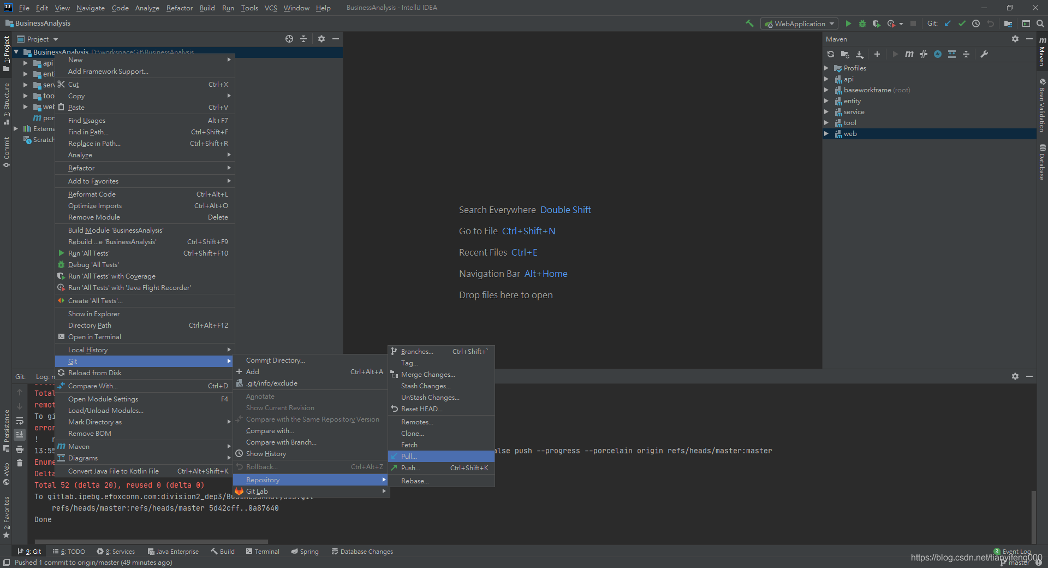This screenshot has height=568, width=1048.
Task: Select Pull... in Repository submenu
Action: pos(441,456)
